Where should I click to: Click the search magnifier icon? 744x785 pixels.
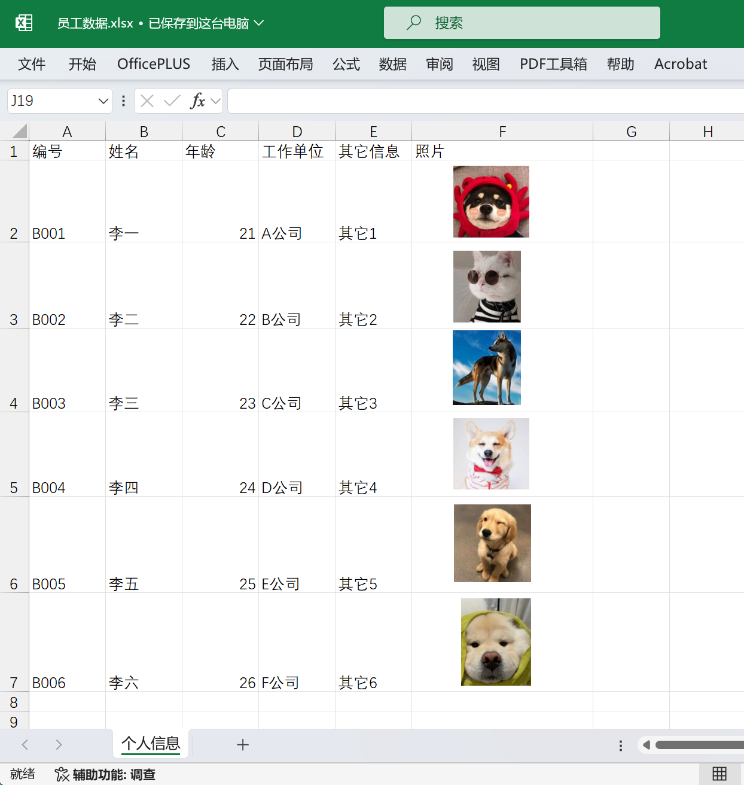413,23
